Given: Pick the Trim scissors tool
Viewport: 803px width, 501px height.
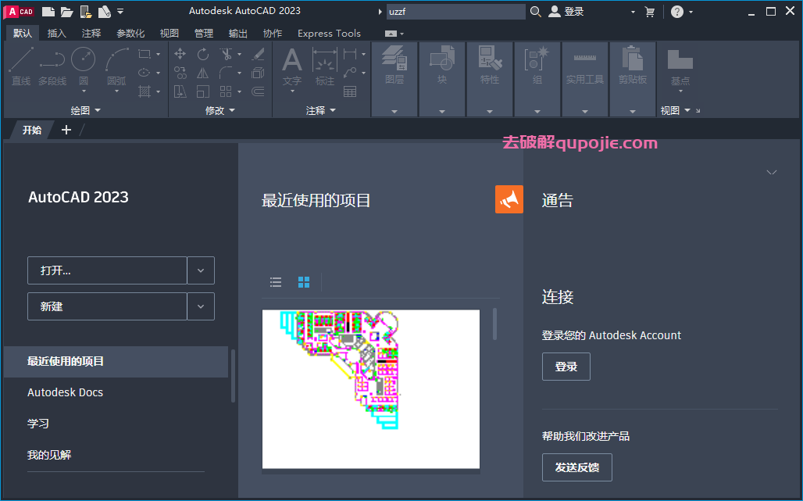Looking at the screenshot, I should [226, 54].
